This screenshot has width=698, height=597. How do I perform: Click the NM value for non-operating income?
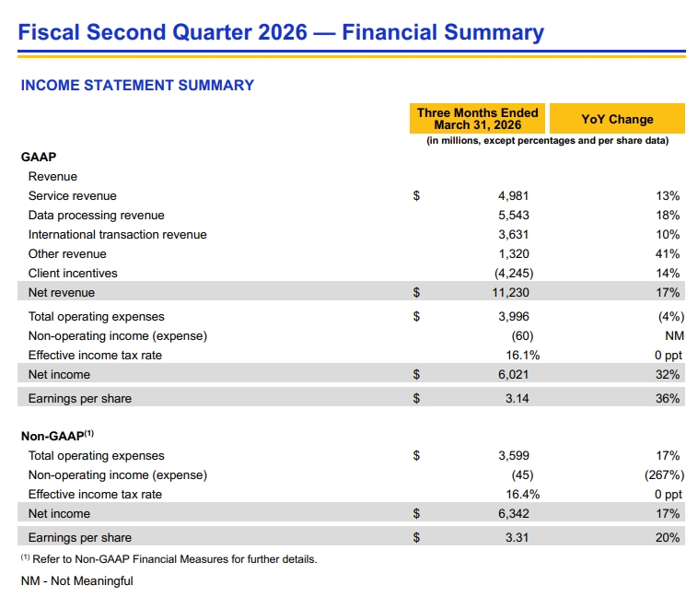[x=671, y=335]
